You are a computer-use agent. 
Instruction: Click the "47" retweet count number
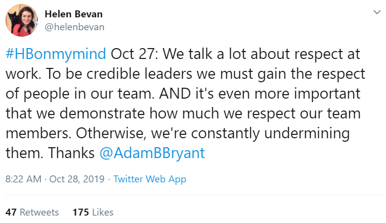coord(11,212)
